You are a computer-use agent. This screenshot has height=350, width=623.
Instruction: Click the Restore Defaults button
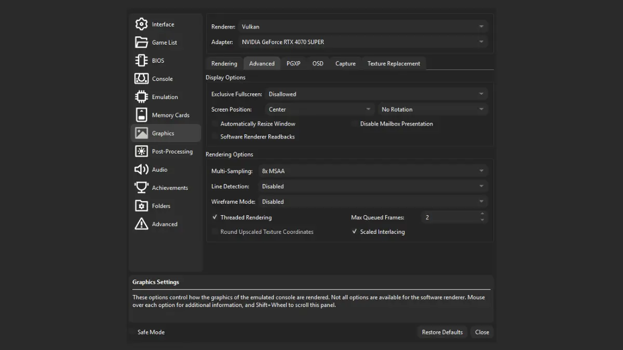(442, 332)
